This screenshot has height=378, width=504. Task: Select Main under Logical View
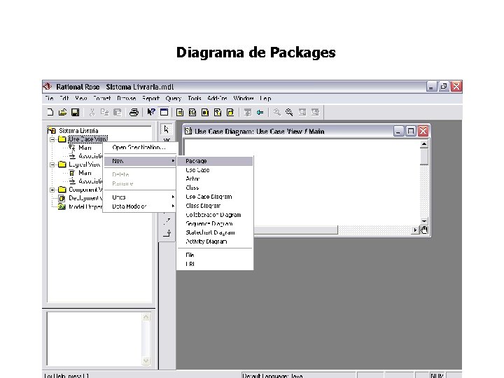tap(85, 173)
